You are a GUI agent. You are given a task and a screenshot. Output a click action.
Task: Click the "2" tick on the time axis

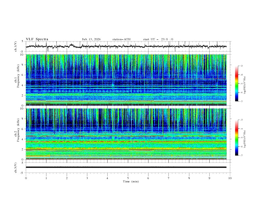coord(67,178)
